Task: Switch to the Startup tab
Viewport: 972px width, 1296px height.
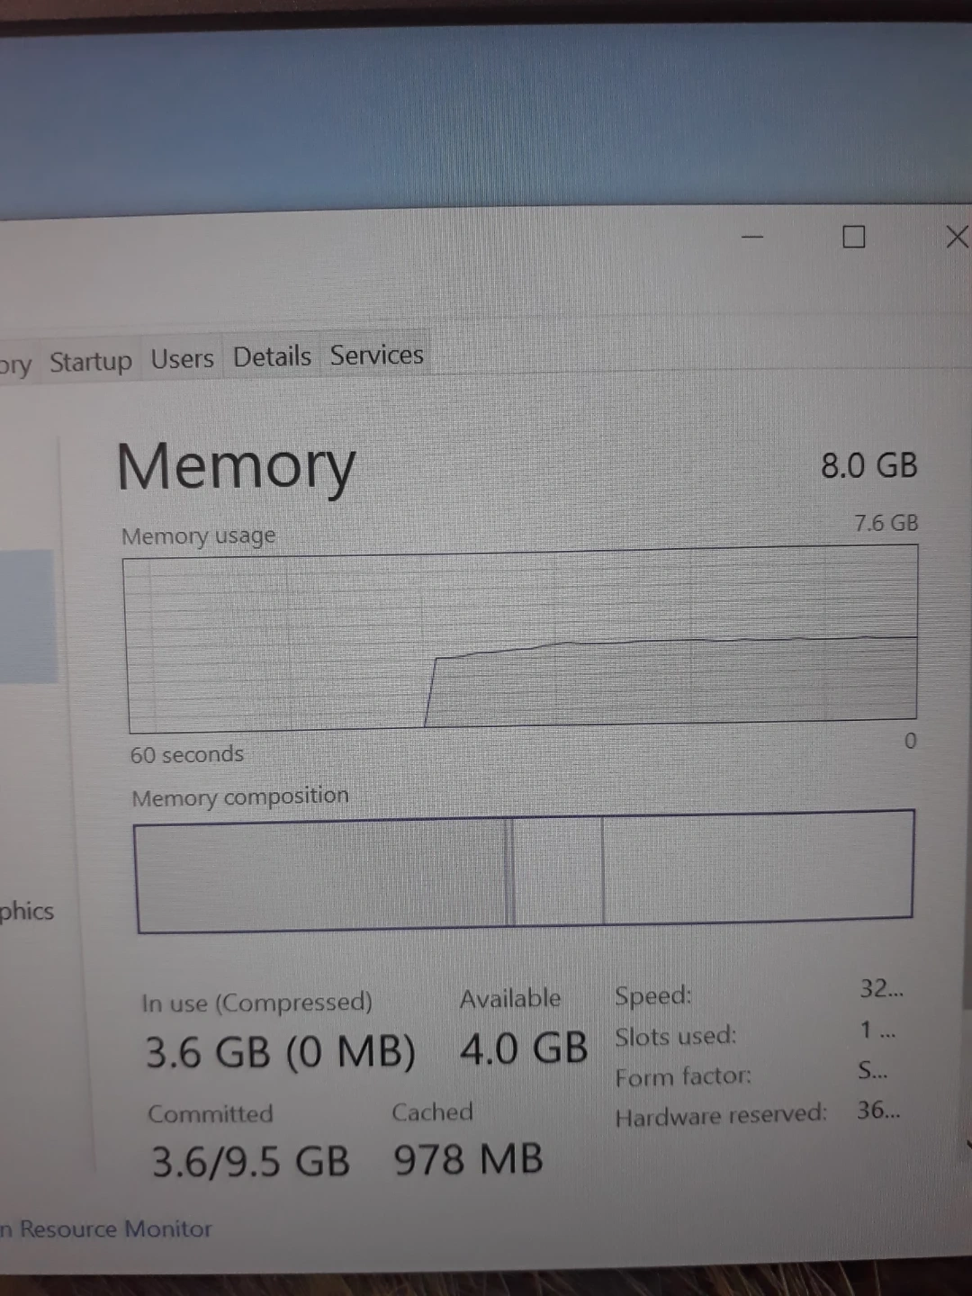Action: (x=90, y=362)
